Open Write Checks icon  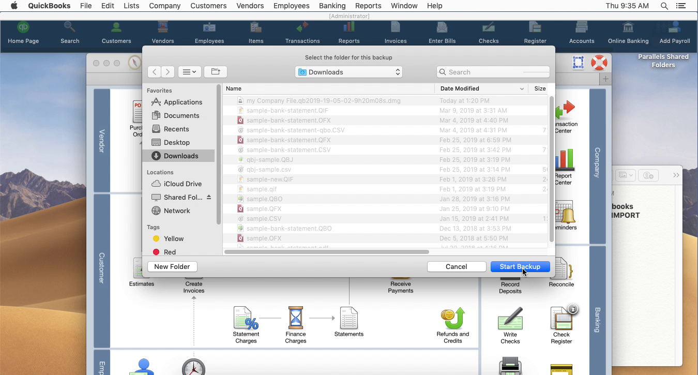(x=510, y=325)
